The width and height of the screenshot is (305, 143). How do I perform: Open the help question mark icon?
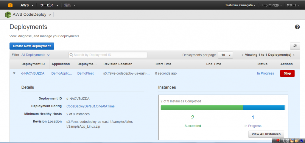[297, 27]
